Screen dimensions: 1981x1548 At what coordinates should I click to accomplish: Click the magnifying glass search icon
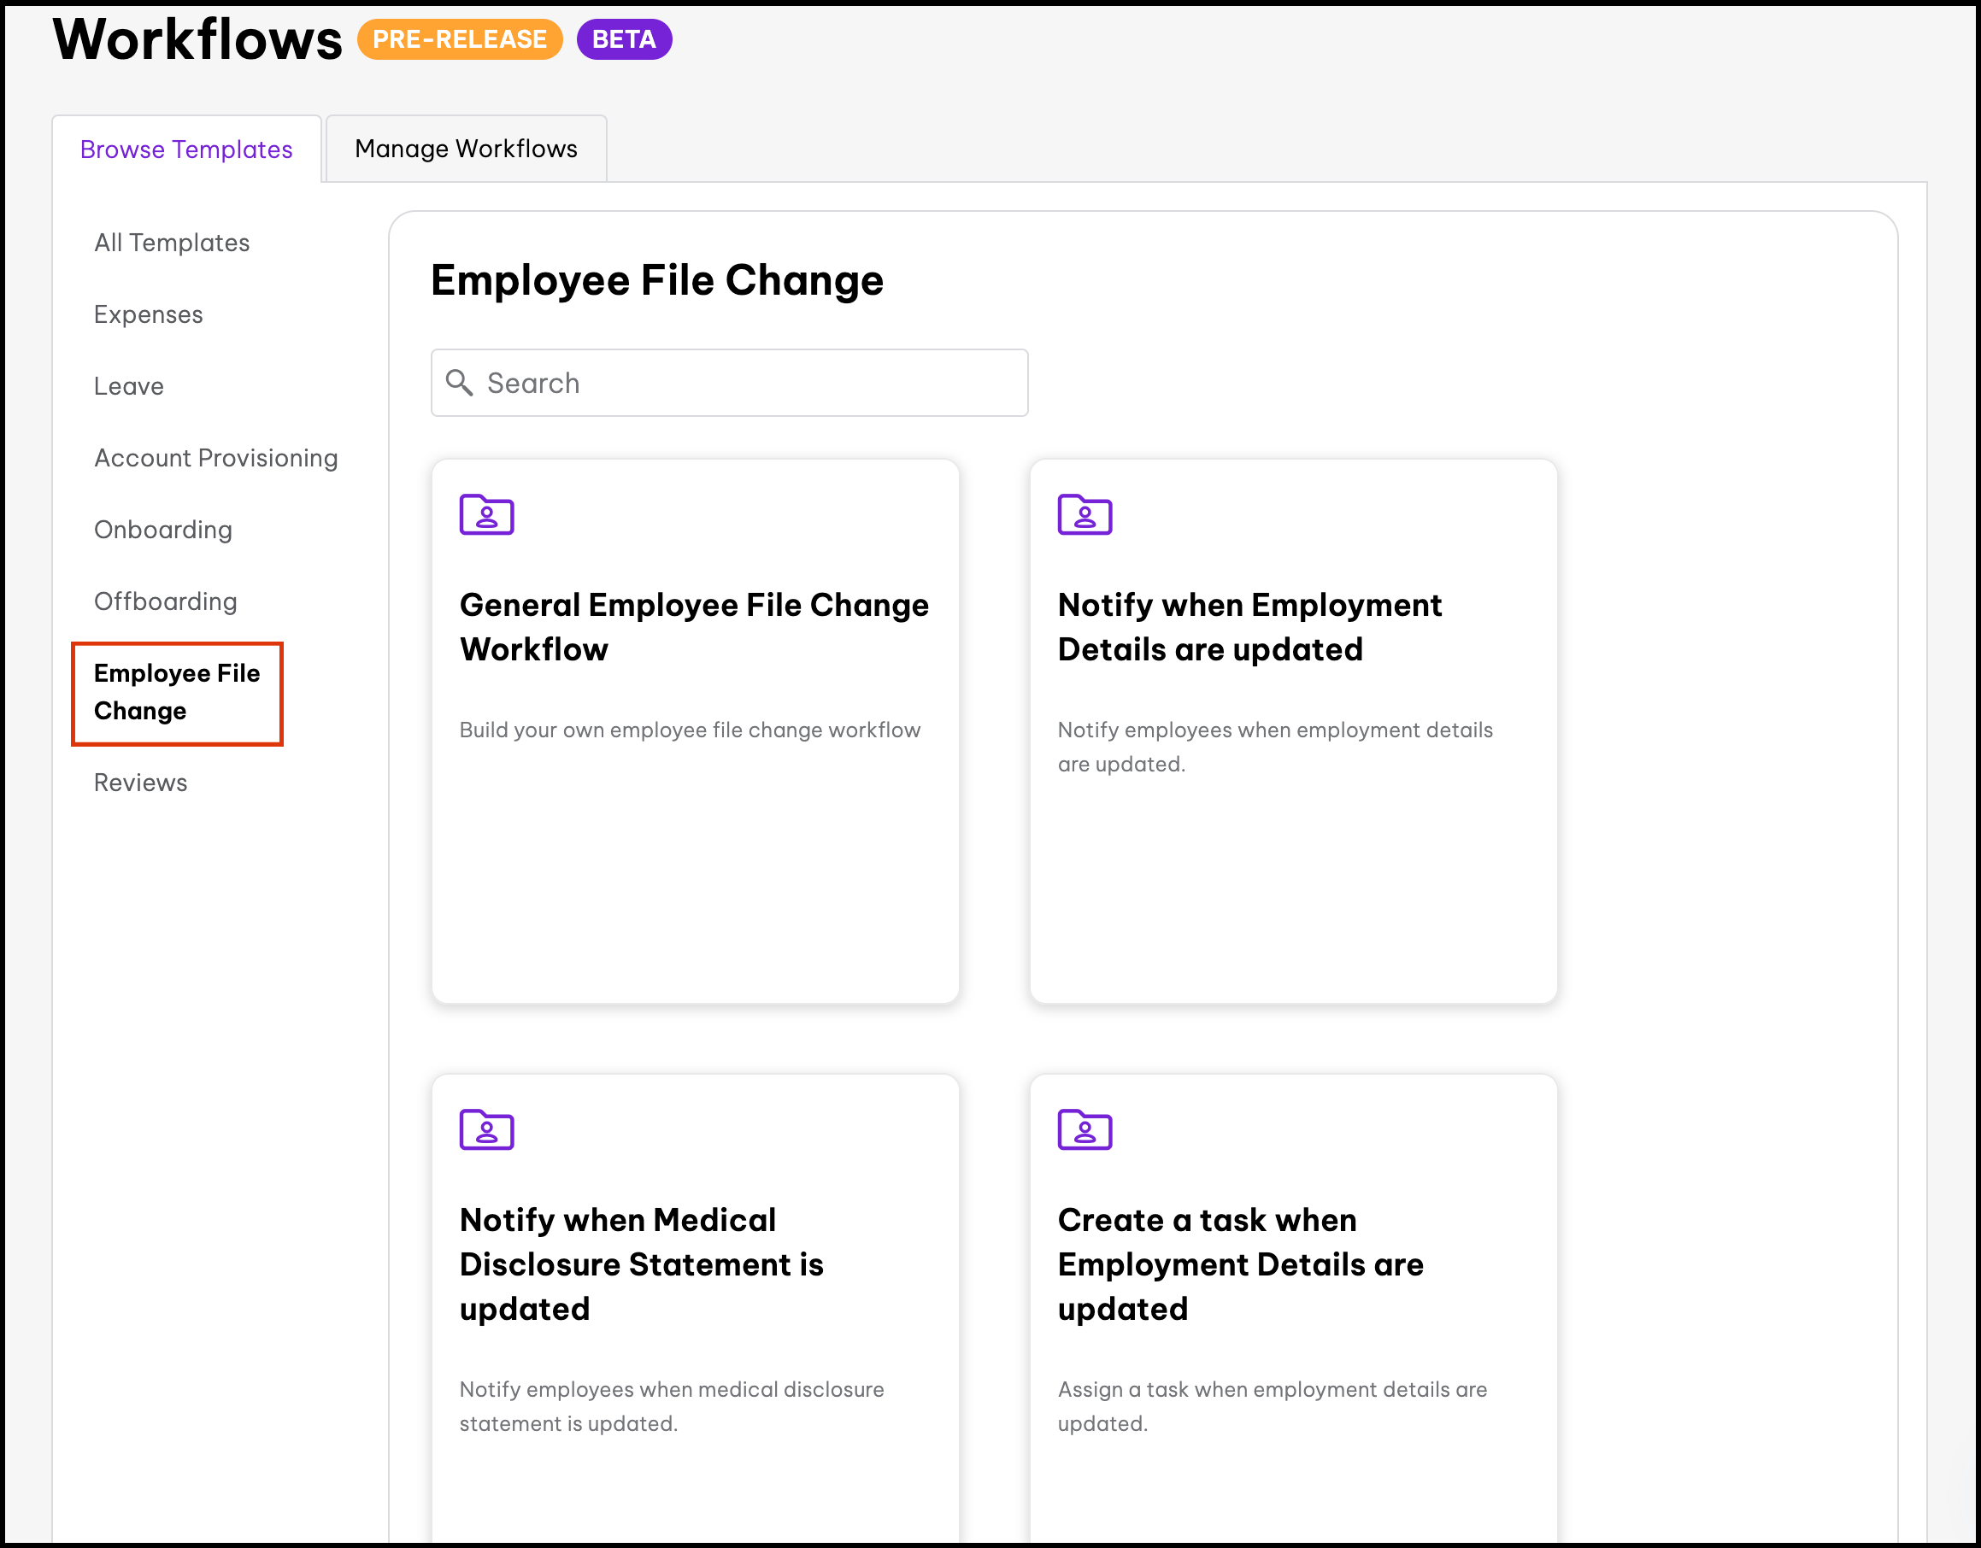point(459,383)
